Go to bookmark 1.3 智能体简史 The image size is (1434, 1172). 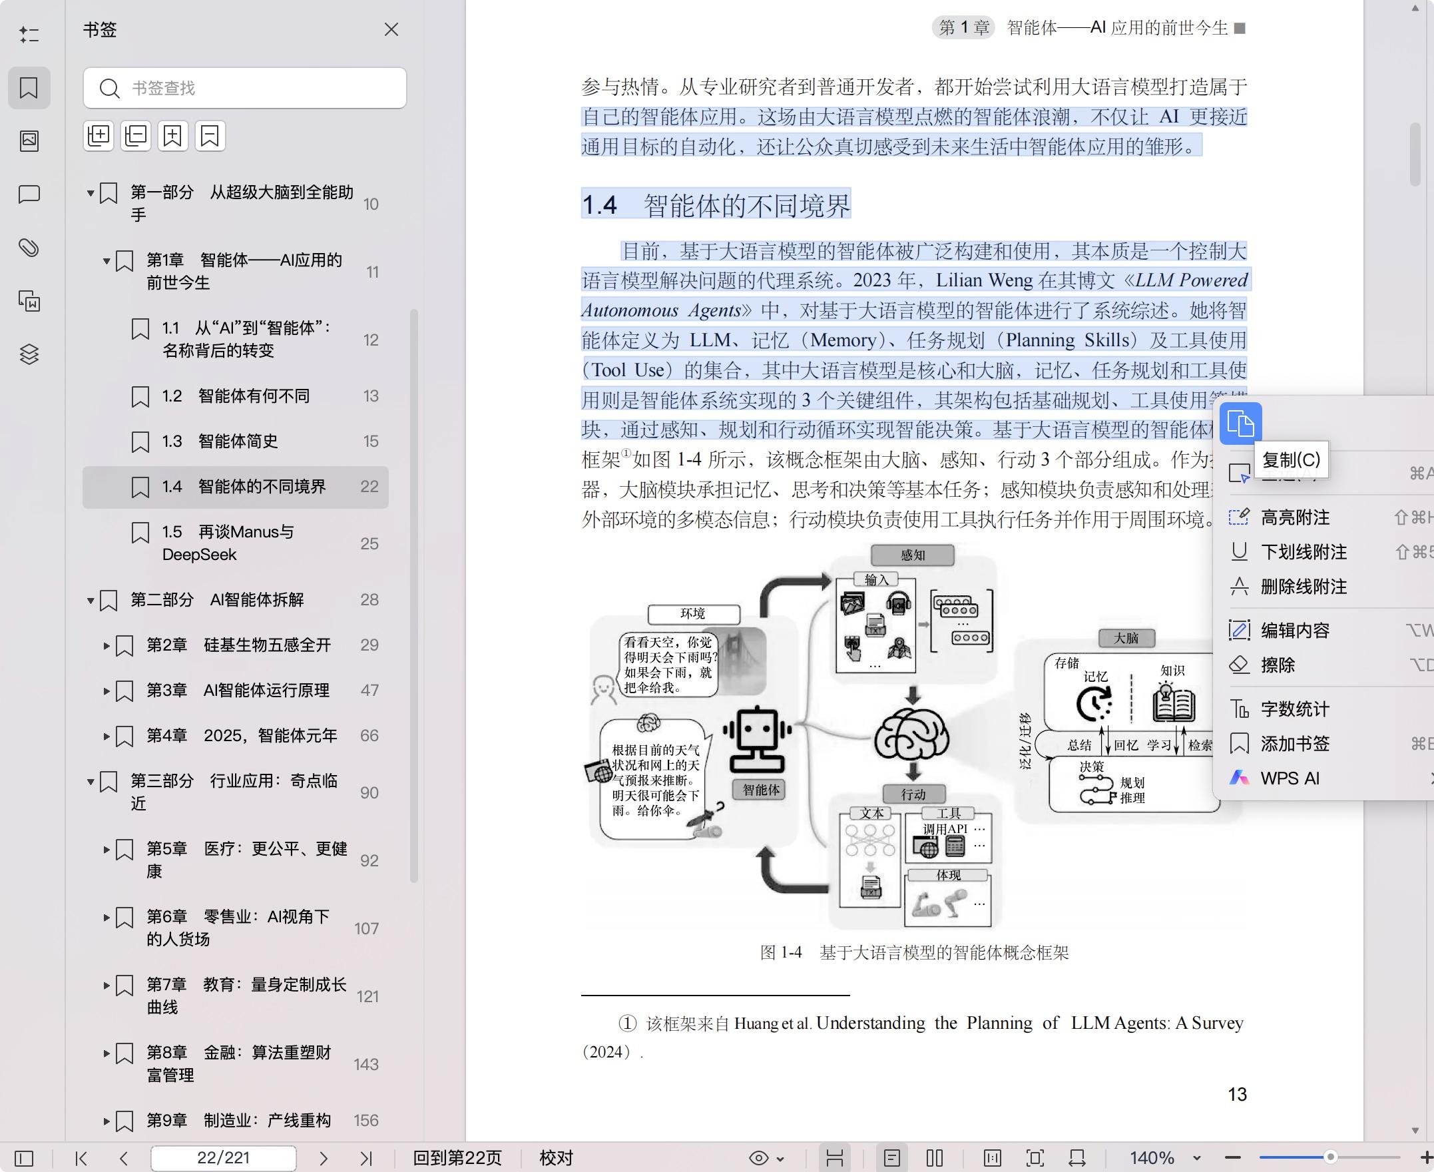click(x=236, y=441)
